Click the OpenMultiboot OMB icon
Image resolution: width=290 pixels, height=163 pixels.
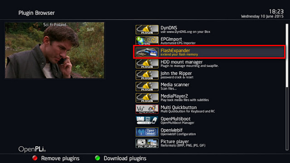coord(147,120)
